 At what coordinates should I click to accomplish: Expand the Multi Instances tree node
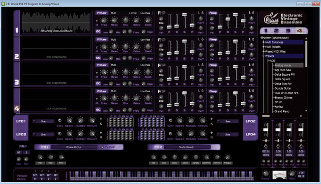263,42
